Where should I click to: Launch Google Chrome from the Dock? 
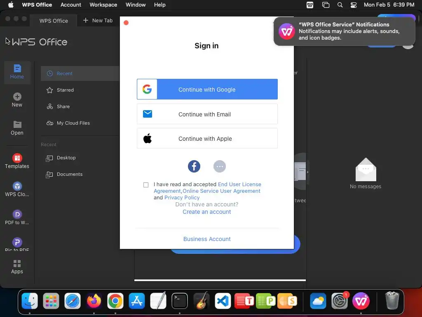click(x=115, y=301)
